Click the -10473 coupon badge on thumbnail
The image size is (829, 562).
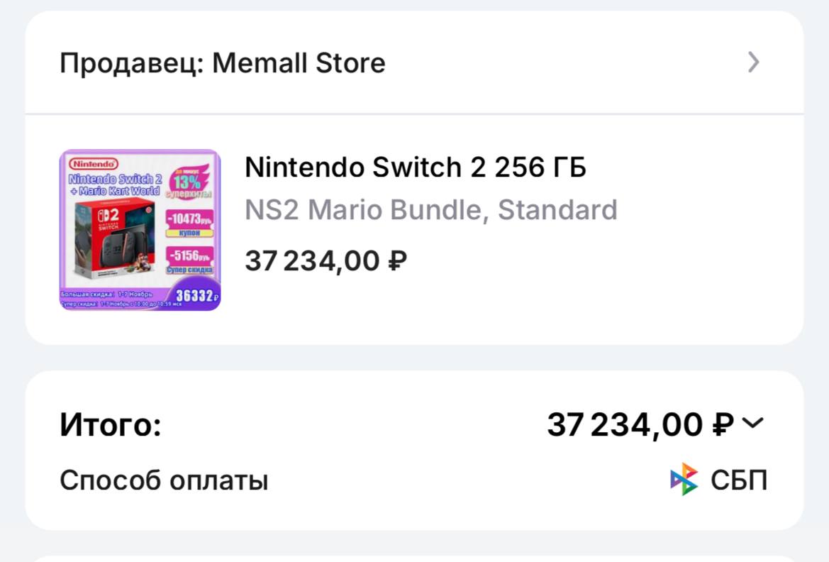pos(189,221)
